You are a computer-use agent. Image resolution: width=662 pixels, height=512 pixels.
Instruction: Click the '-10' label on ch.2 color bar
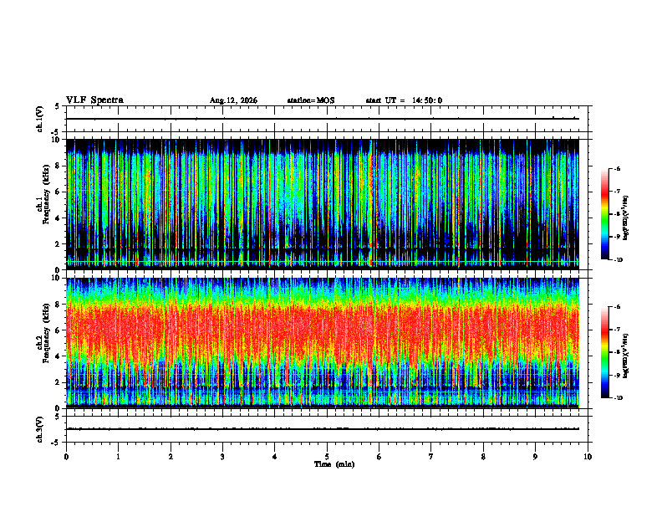coord(618,398)
